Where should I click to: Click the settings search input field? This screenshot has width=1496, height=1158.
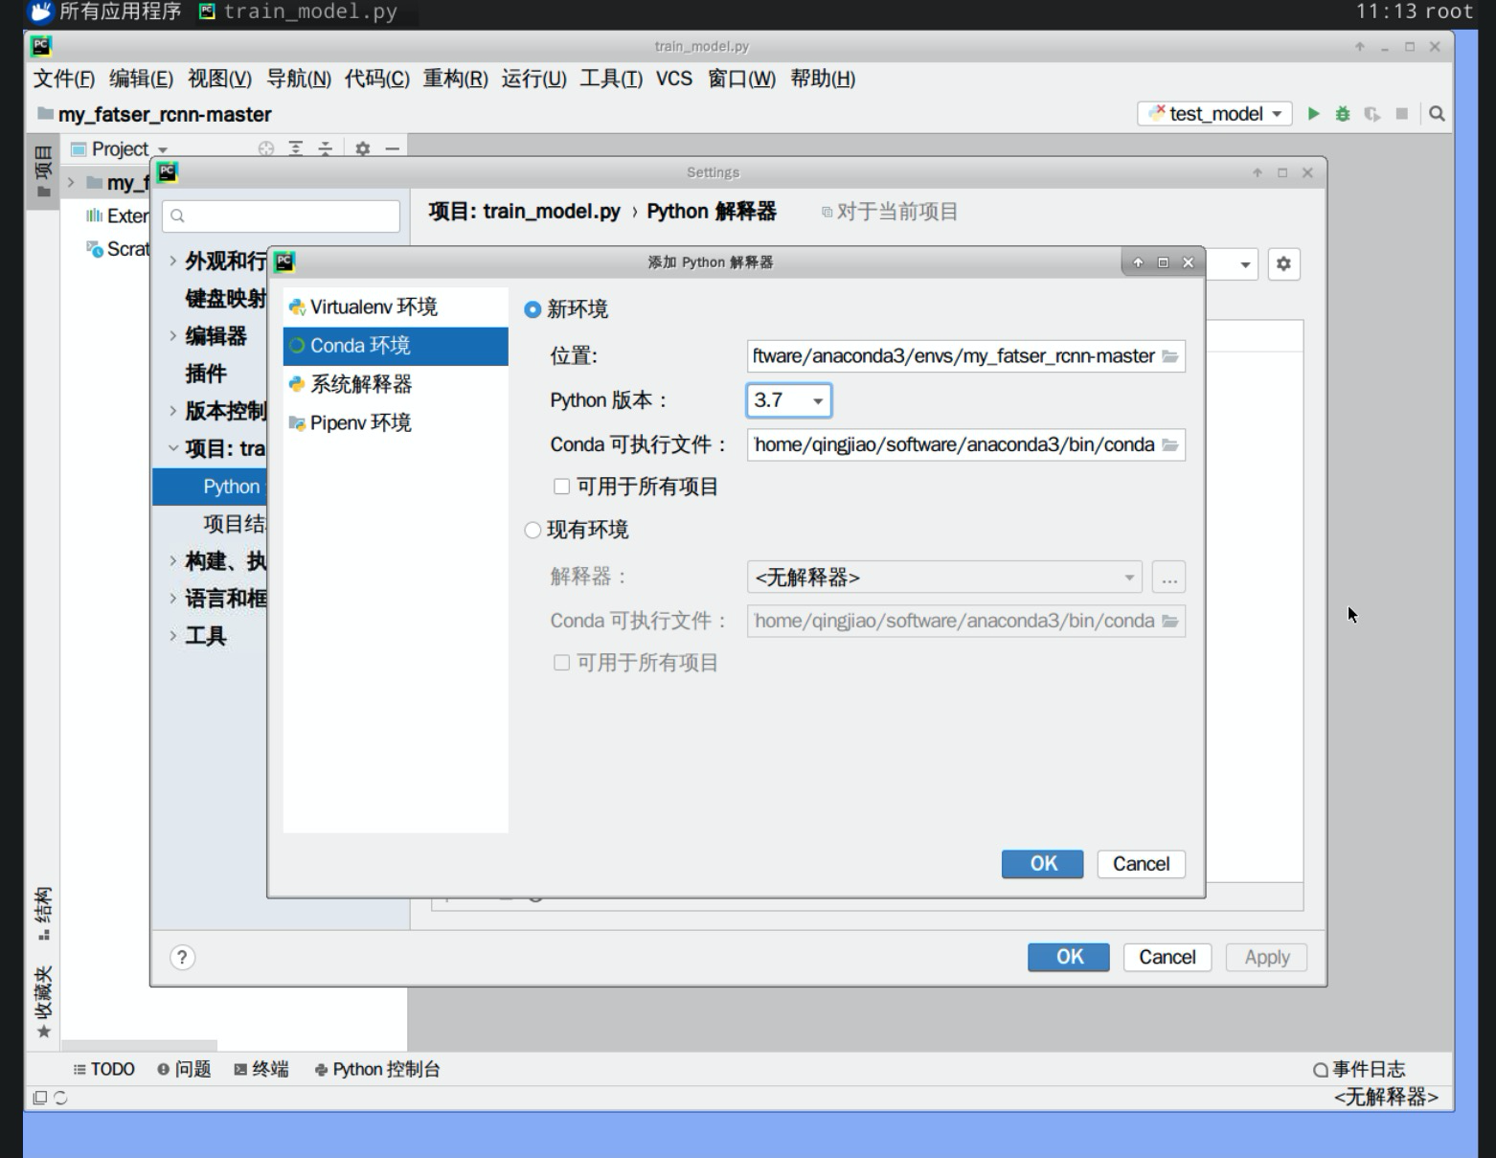click(282, 216)
